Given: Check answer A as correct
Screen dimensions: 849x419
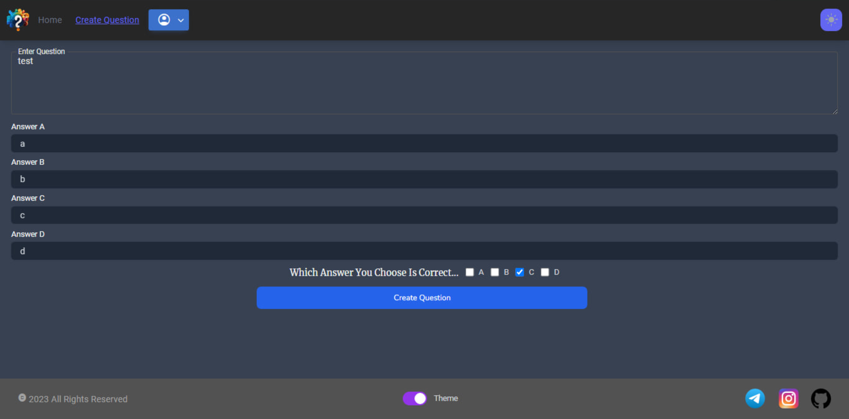Looking at the screenshot, I should pos(470,272).
